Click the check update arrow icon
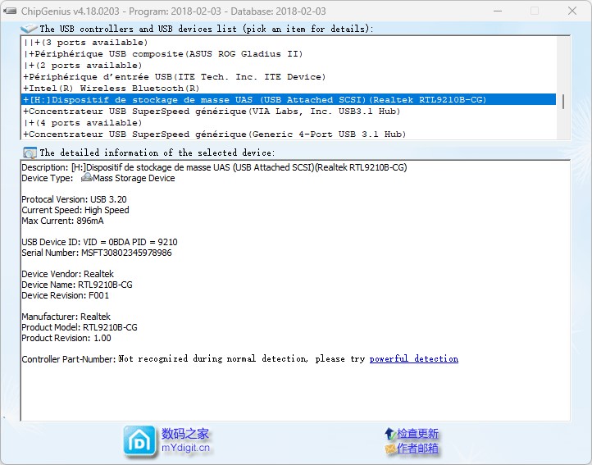592x465 pixels. click(x=389, y=433)
